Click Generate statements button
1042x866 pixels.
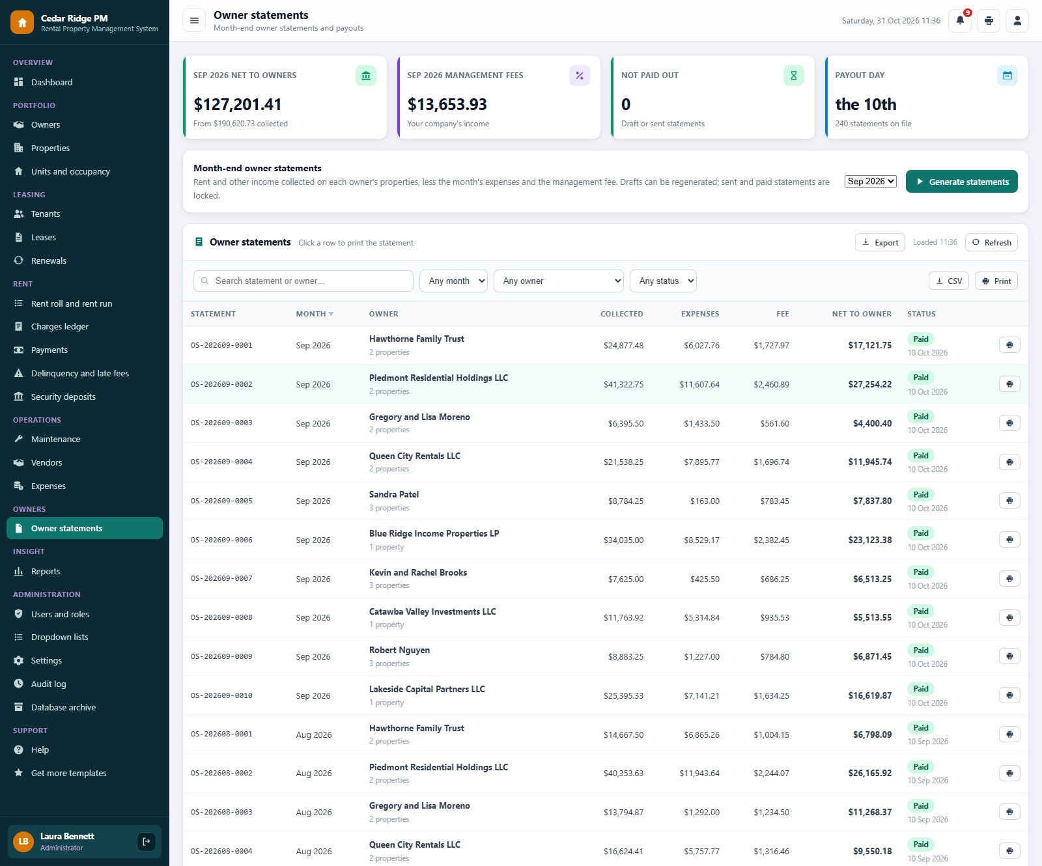[x=961, y=182]
